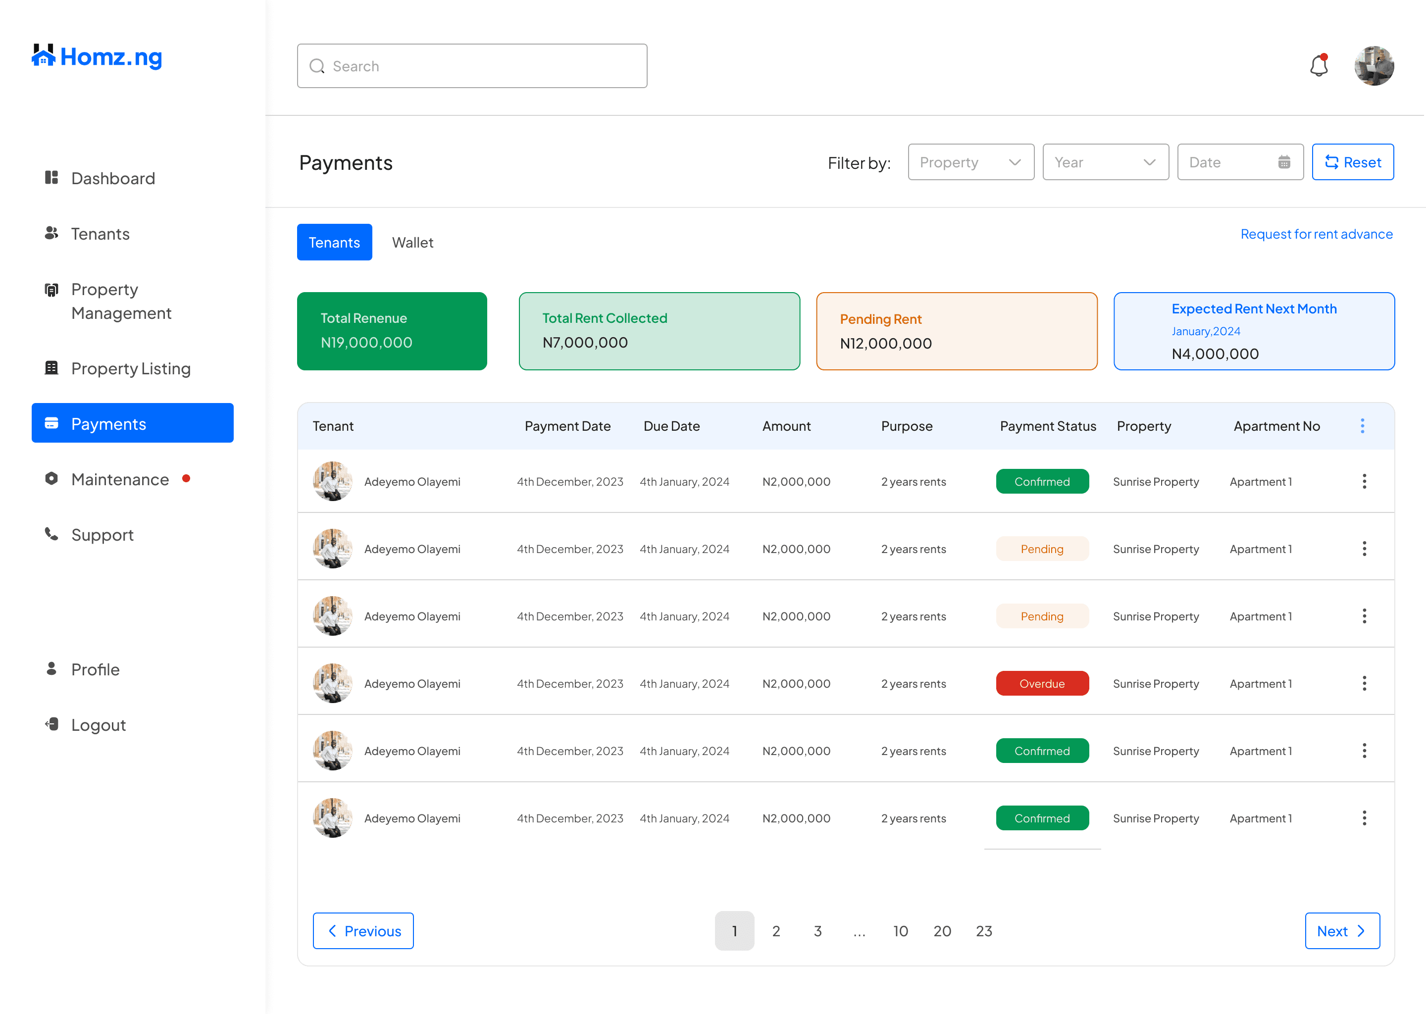Expand the Property filter dropdown
The width and height of the screenshot is (1426, 1014).
tap(970, 162)
